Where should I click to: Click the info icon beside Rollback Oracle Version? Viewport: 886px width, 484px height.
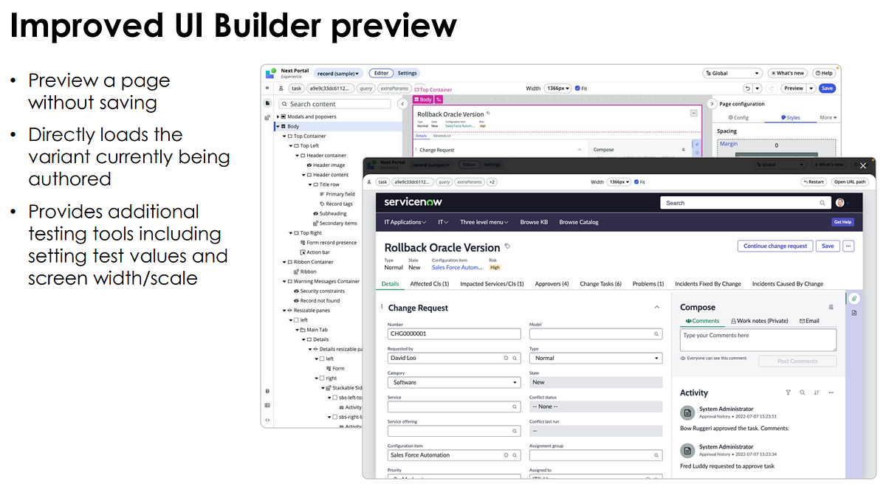click(506, 246)
